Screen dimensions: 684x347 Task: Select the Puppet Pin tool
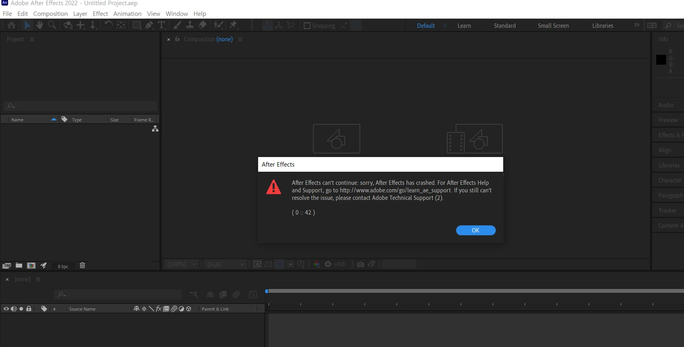click(x=233, y=25)
